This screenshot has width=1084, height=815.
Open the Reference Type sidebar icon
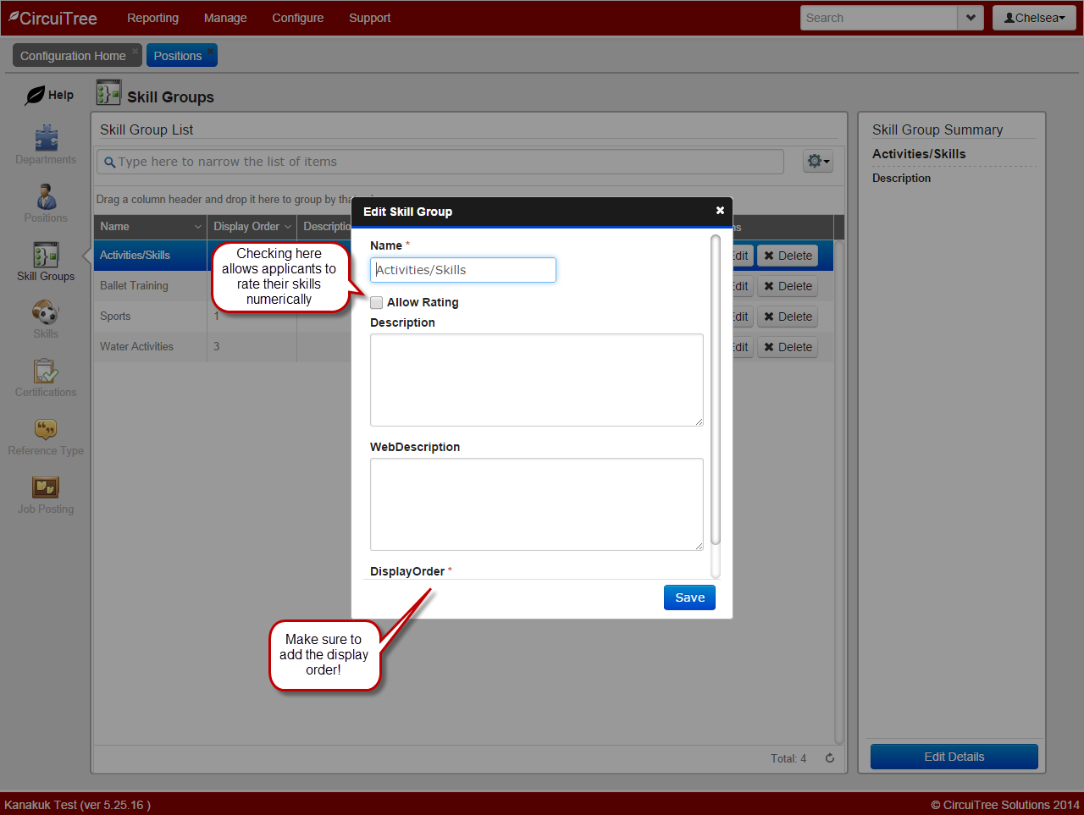[46, 430]
